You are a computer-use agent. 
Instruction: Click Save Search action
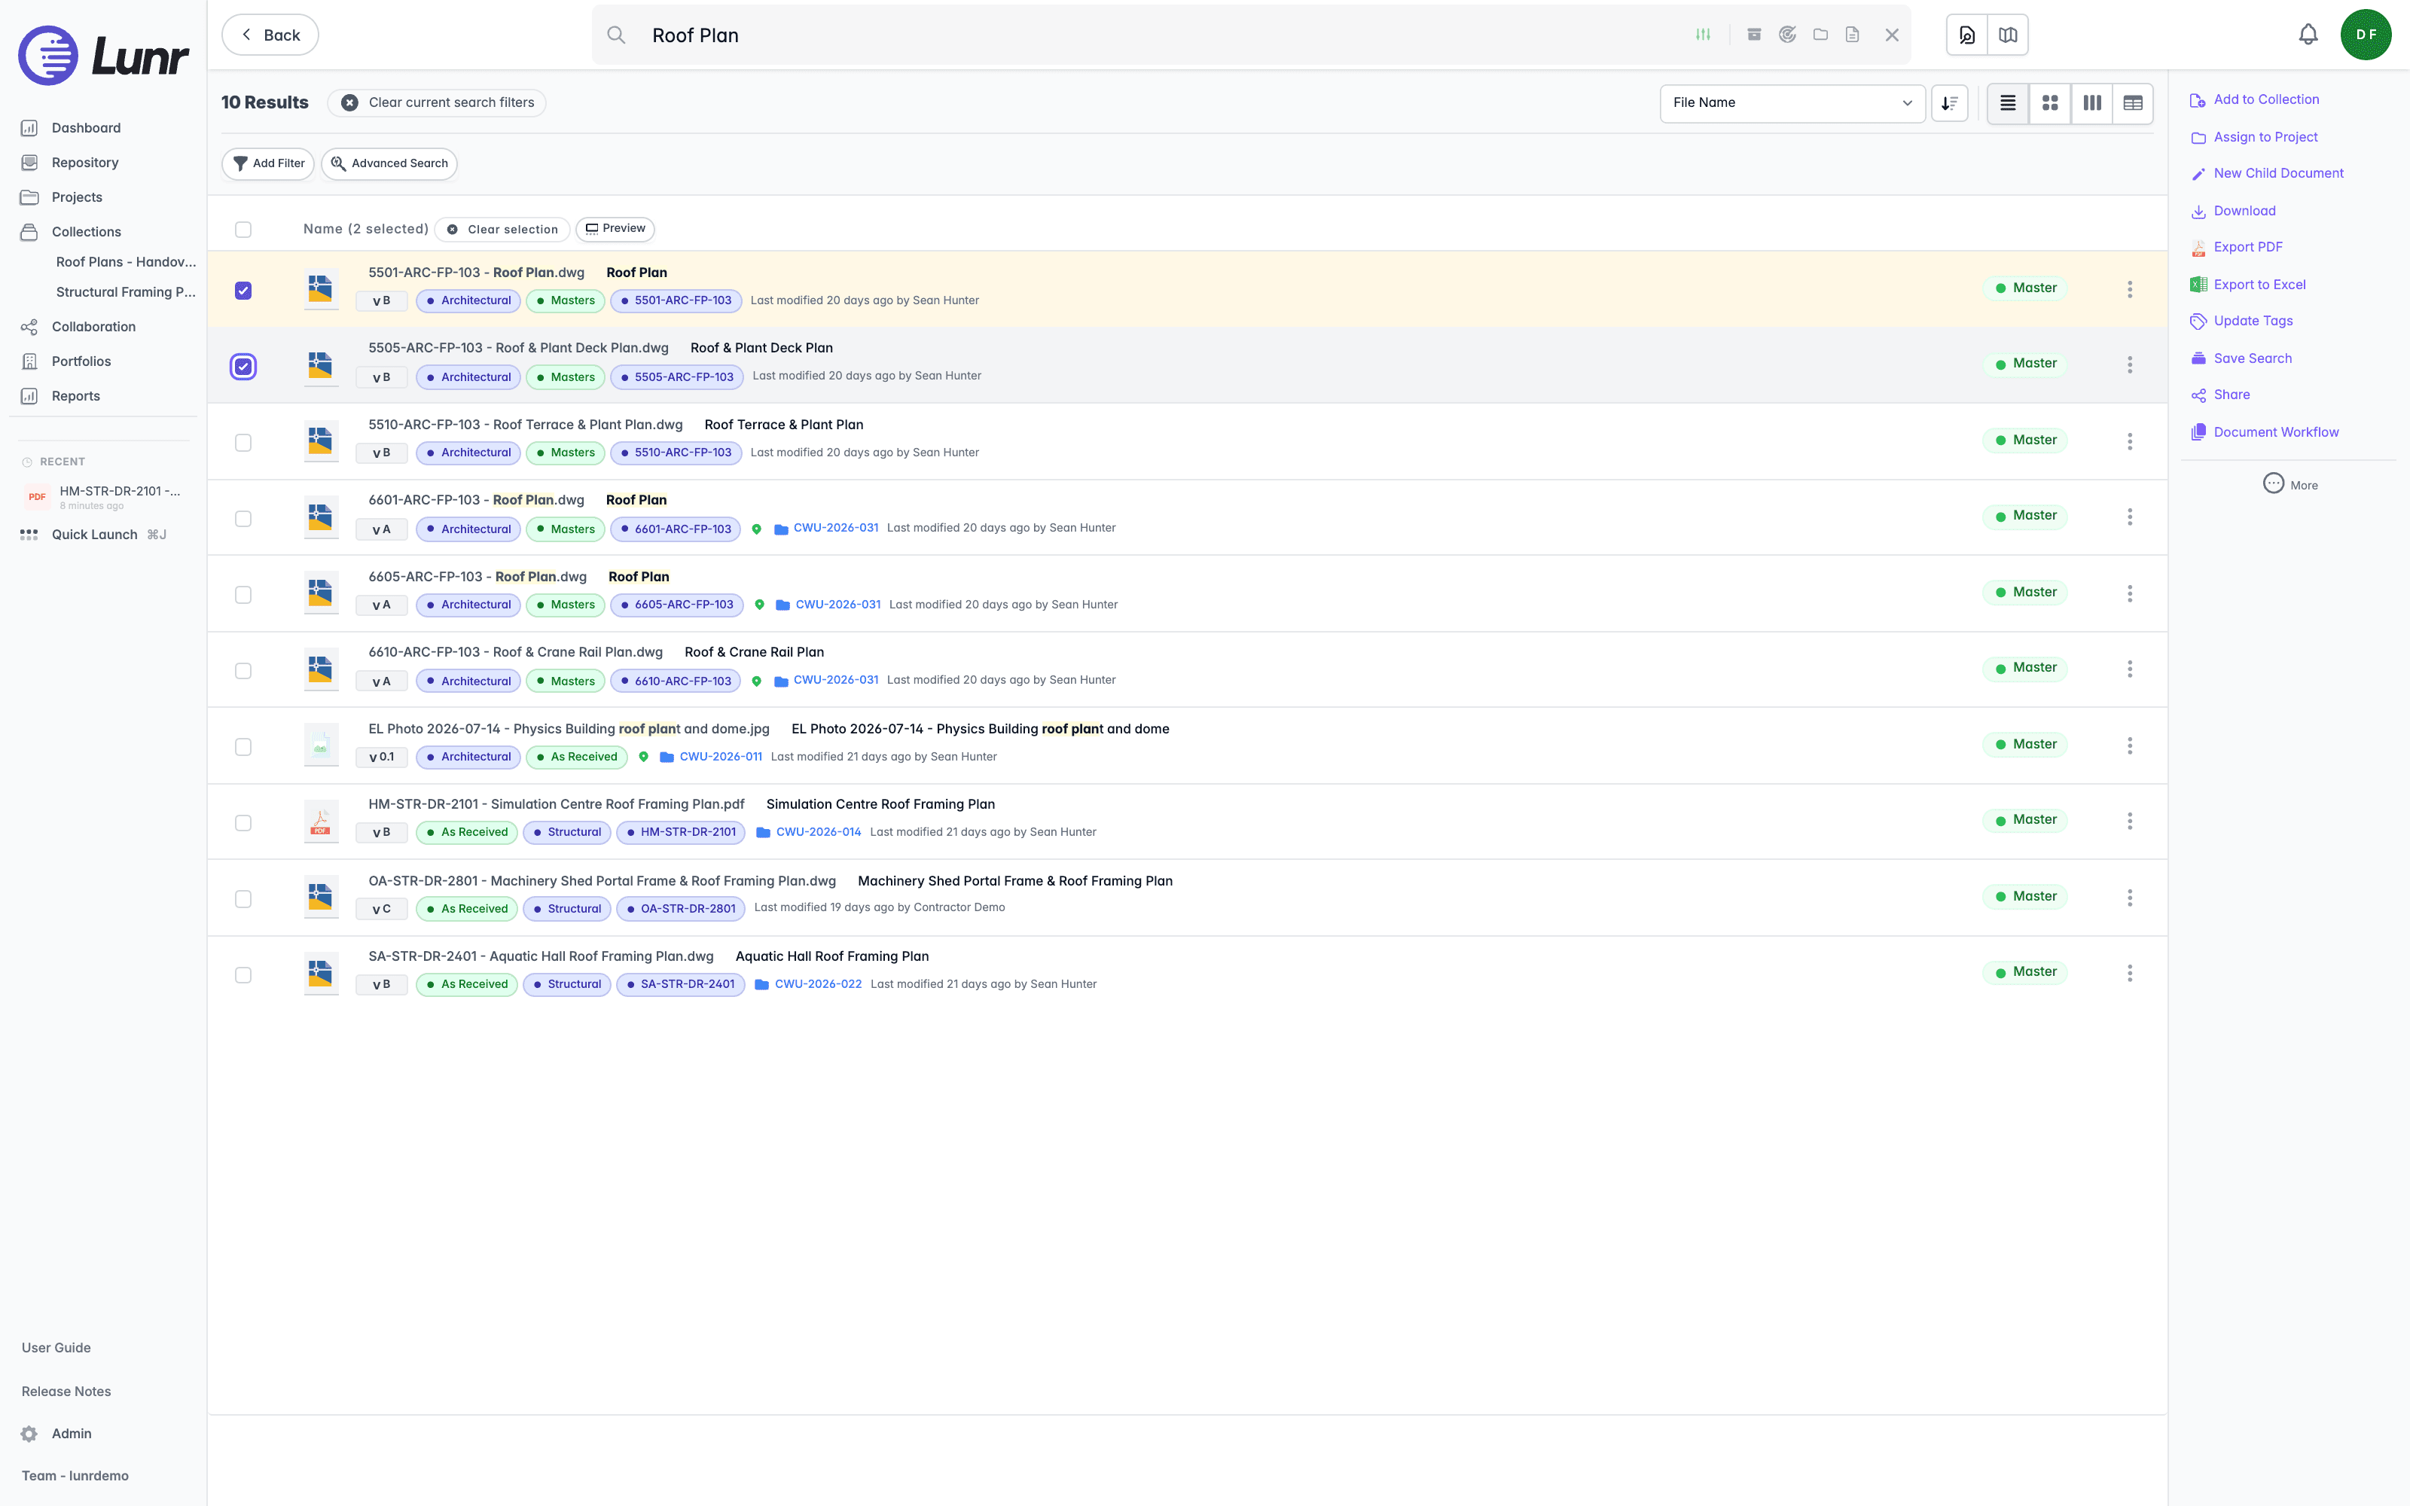pyautogui.click(x=2241, y=358)
